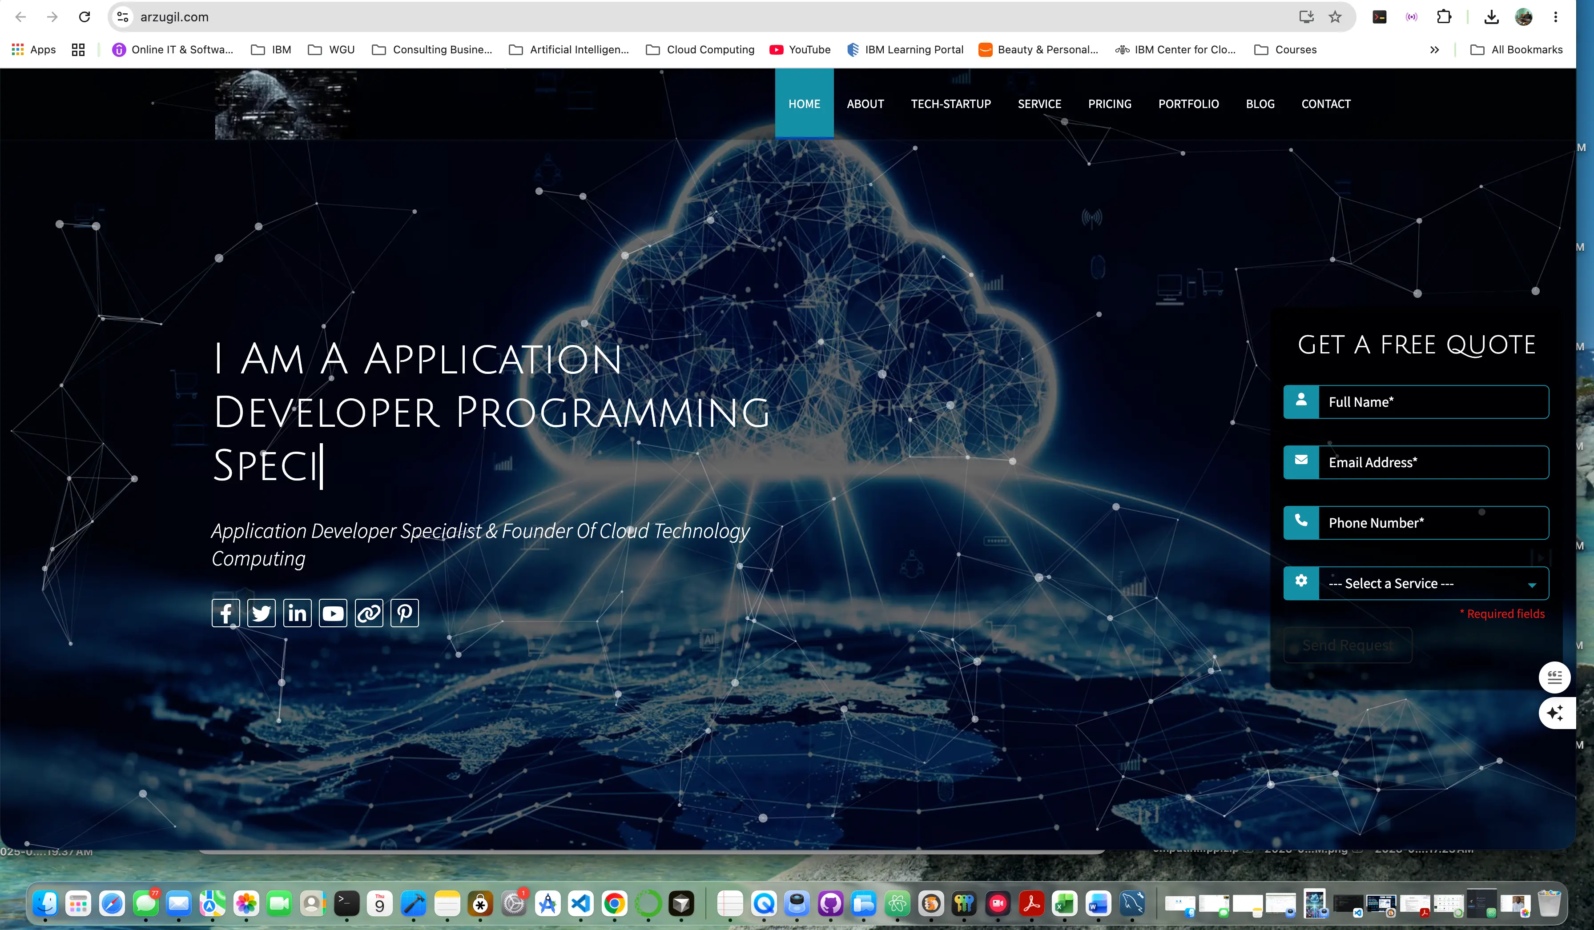Open Chrome downloads icon
Viewport: 1594px width, 930px height.
[x=1492, y=17]
